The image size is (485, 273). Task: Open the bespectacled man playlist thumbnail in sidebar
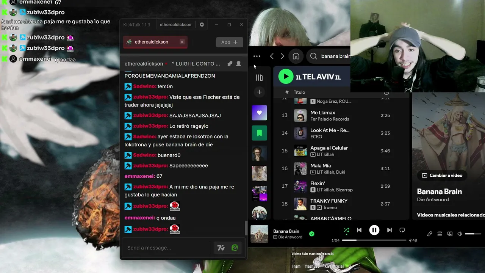click(259, 153)
